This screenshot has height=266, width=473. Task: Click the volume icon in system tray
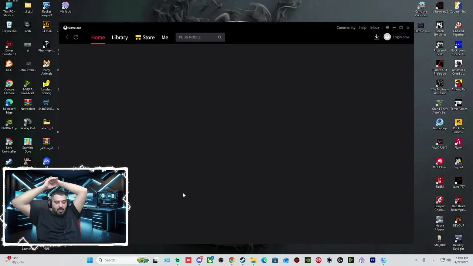pyautogui.click(x=449, y=260)
